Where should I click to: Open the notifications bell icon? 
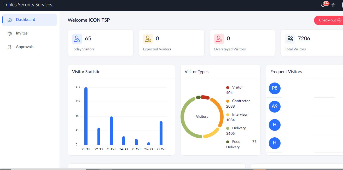click(323, 5)
